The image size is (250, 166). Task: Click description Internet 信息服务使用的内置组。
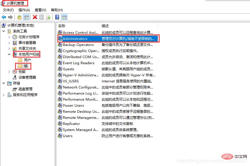127,81
